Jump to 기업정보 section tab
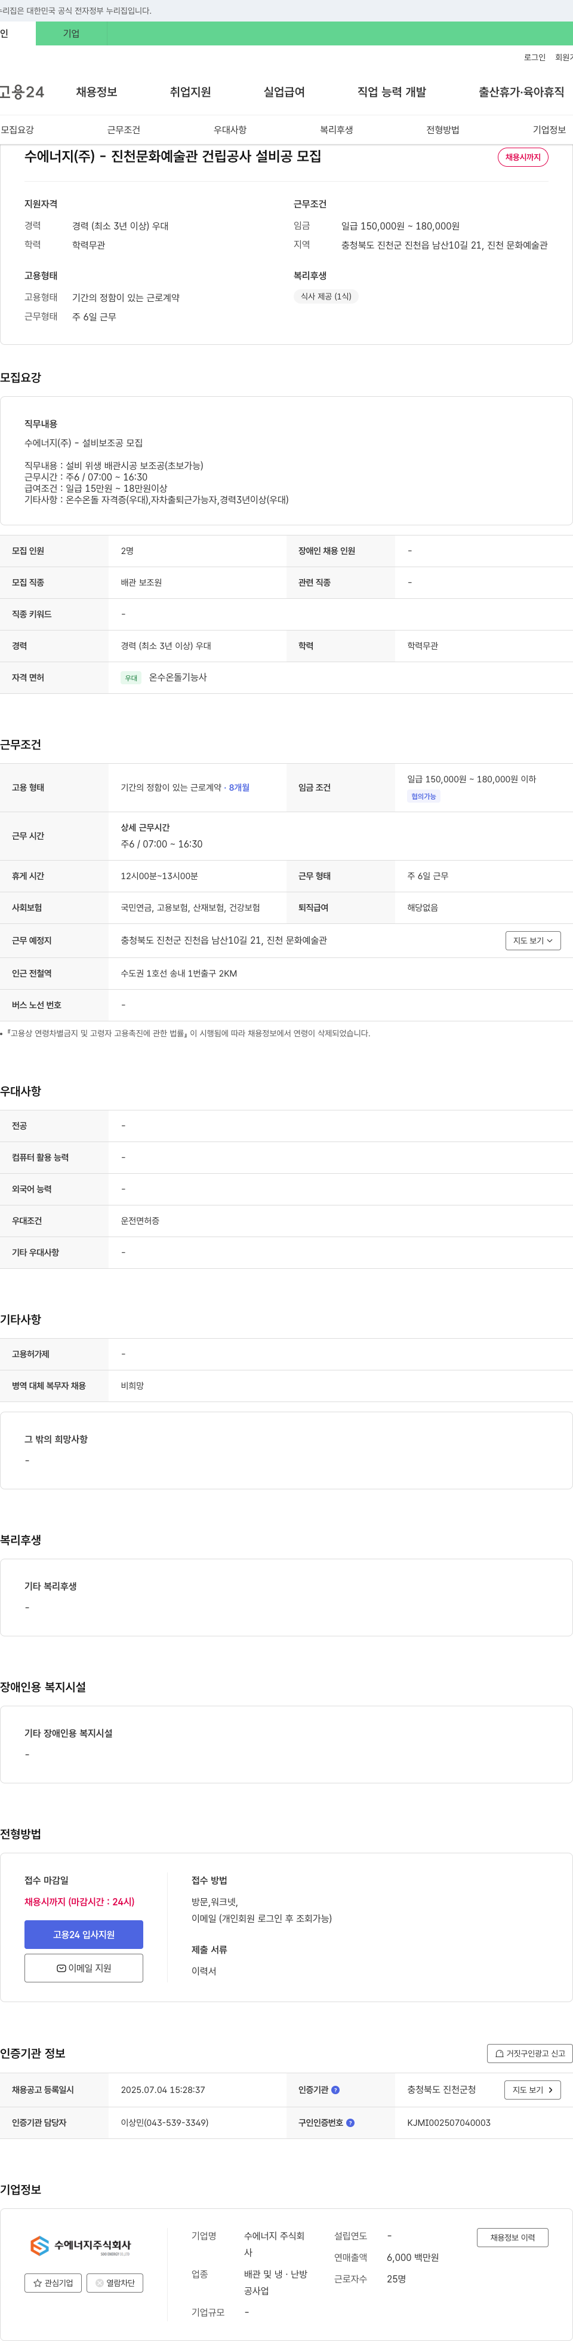 pyautogui.click(x=549, y=130)
